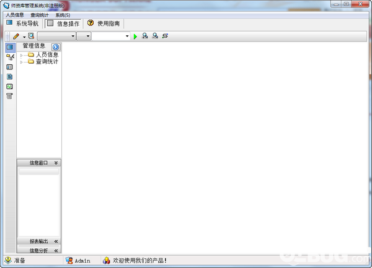Select the chart monitor sidebar icon
The image size is (372, 268).
tap(9, 87)
